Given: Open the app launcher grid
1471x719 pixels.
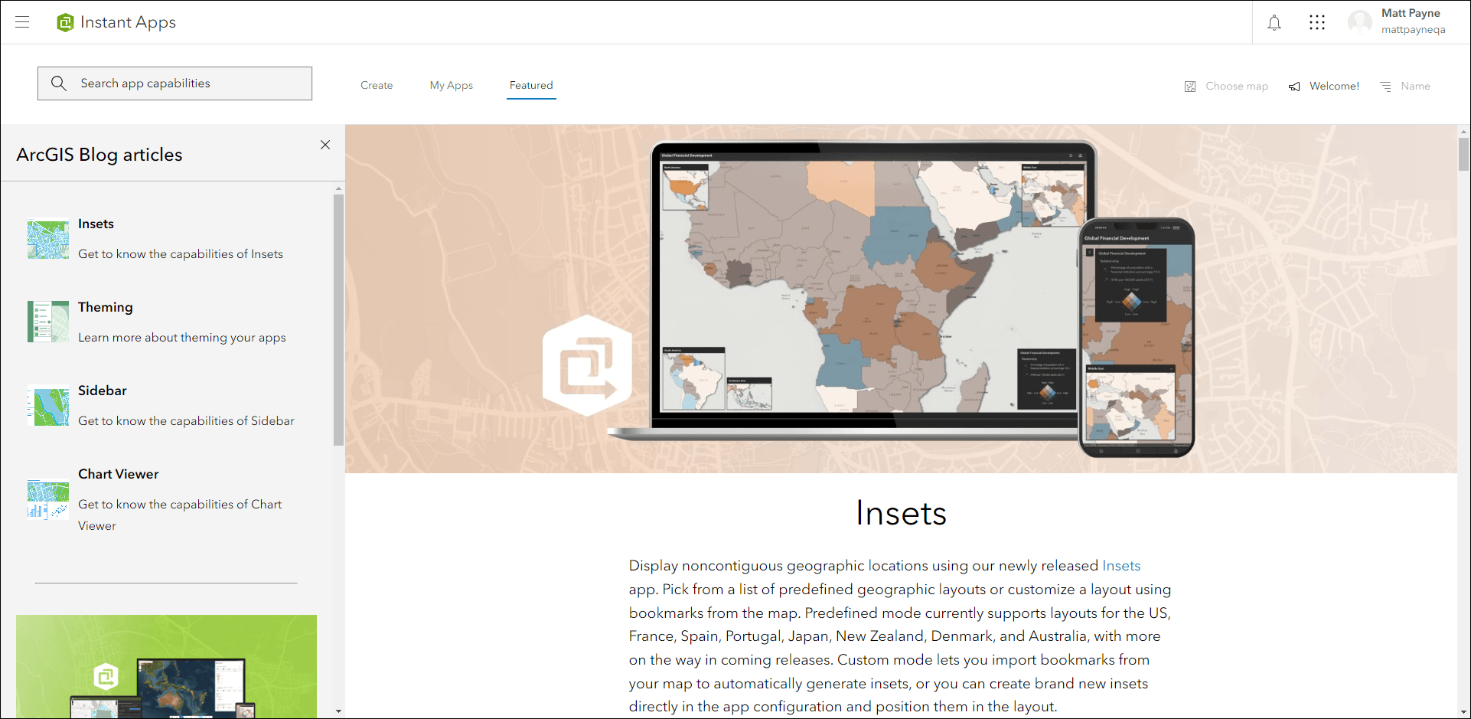Looking at the screenshot, I should 1317,23.
